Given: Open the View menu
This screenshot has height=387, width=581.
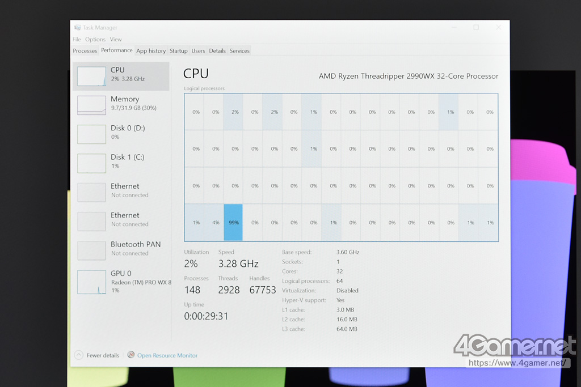Looking at the screenshot, I should [x=116, y=39].
